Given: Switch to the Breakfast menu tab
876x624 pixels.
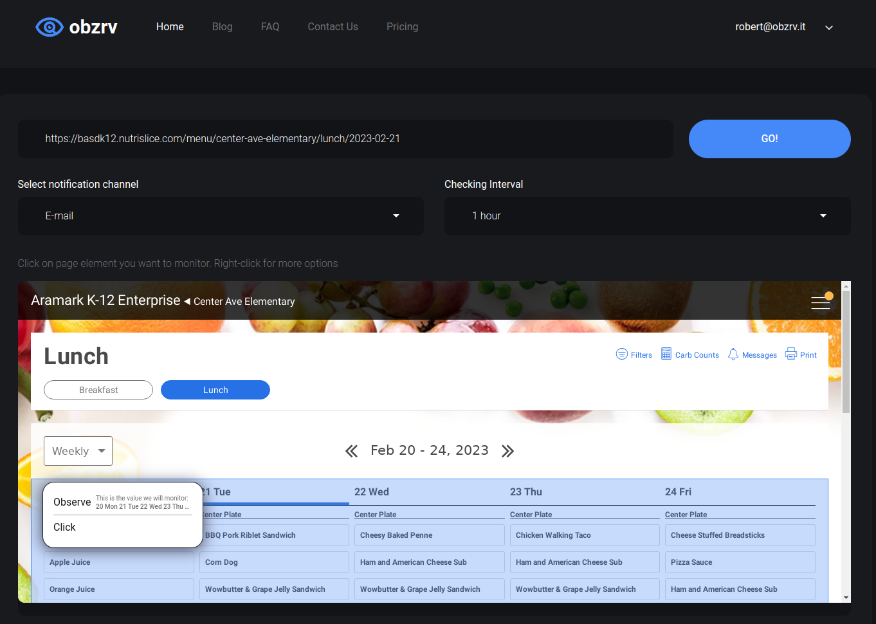Looking at the screenshot, I should click(x=98, y=390).
